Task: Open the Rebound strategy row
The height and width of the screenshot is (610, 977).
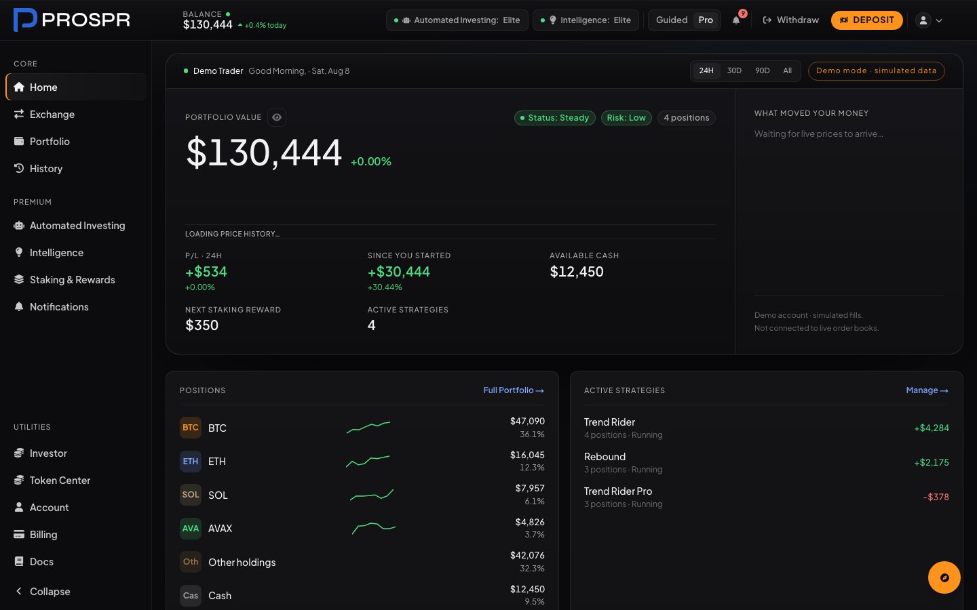Action: pos(767,462)
